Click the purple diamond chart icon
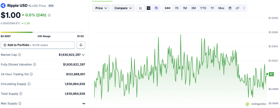Viewport: 280px width, 108px height. point(156,8)
